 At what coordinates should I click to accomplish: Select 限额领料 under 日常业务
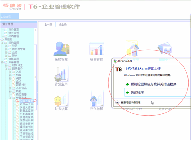coord(21,85)
